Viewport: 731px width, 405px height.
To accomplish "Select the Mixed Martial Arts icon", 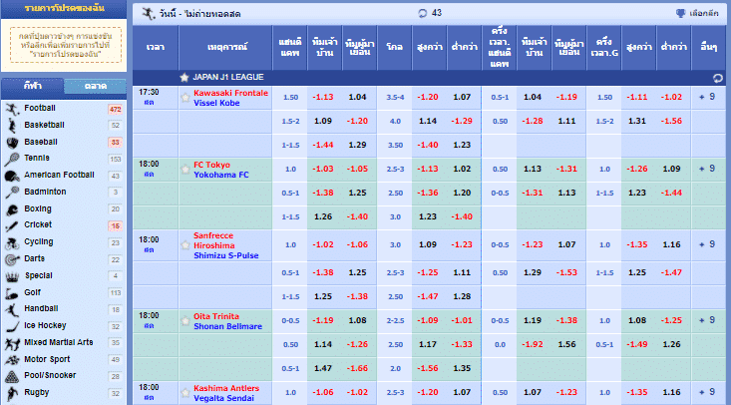I will [12, 343].
